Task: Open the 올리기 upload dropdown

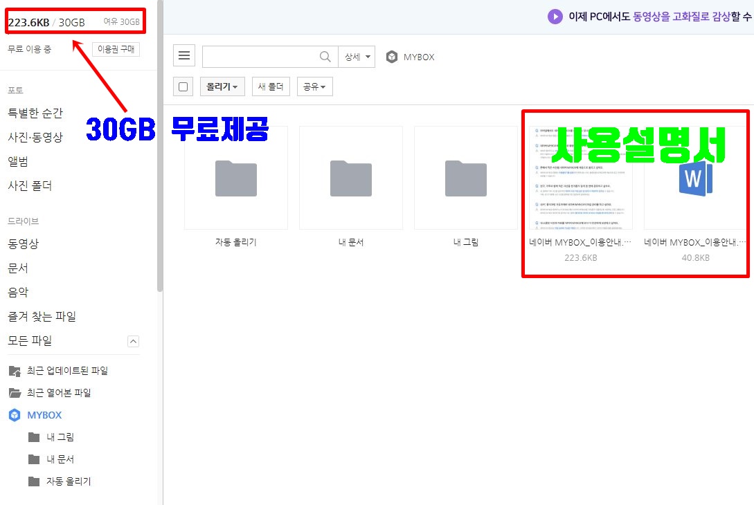Action: [x=222, y=86]
